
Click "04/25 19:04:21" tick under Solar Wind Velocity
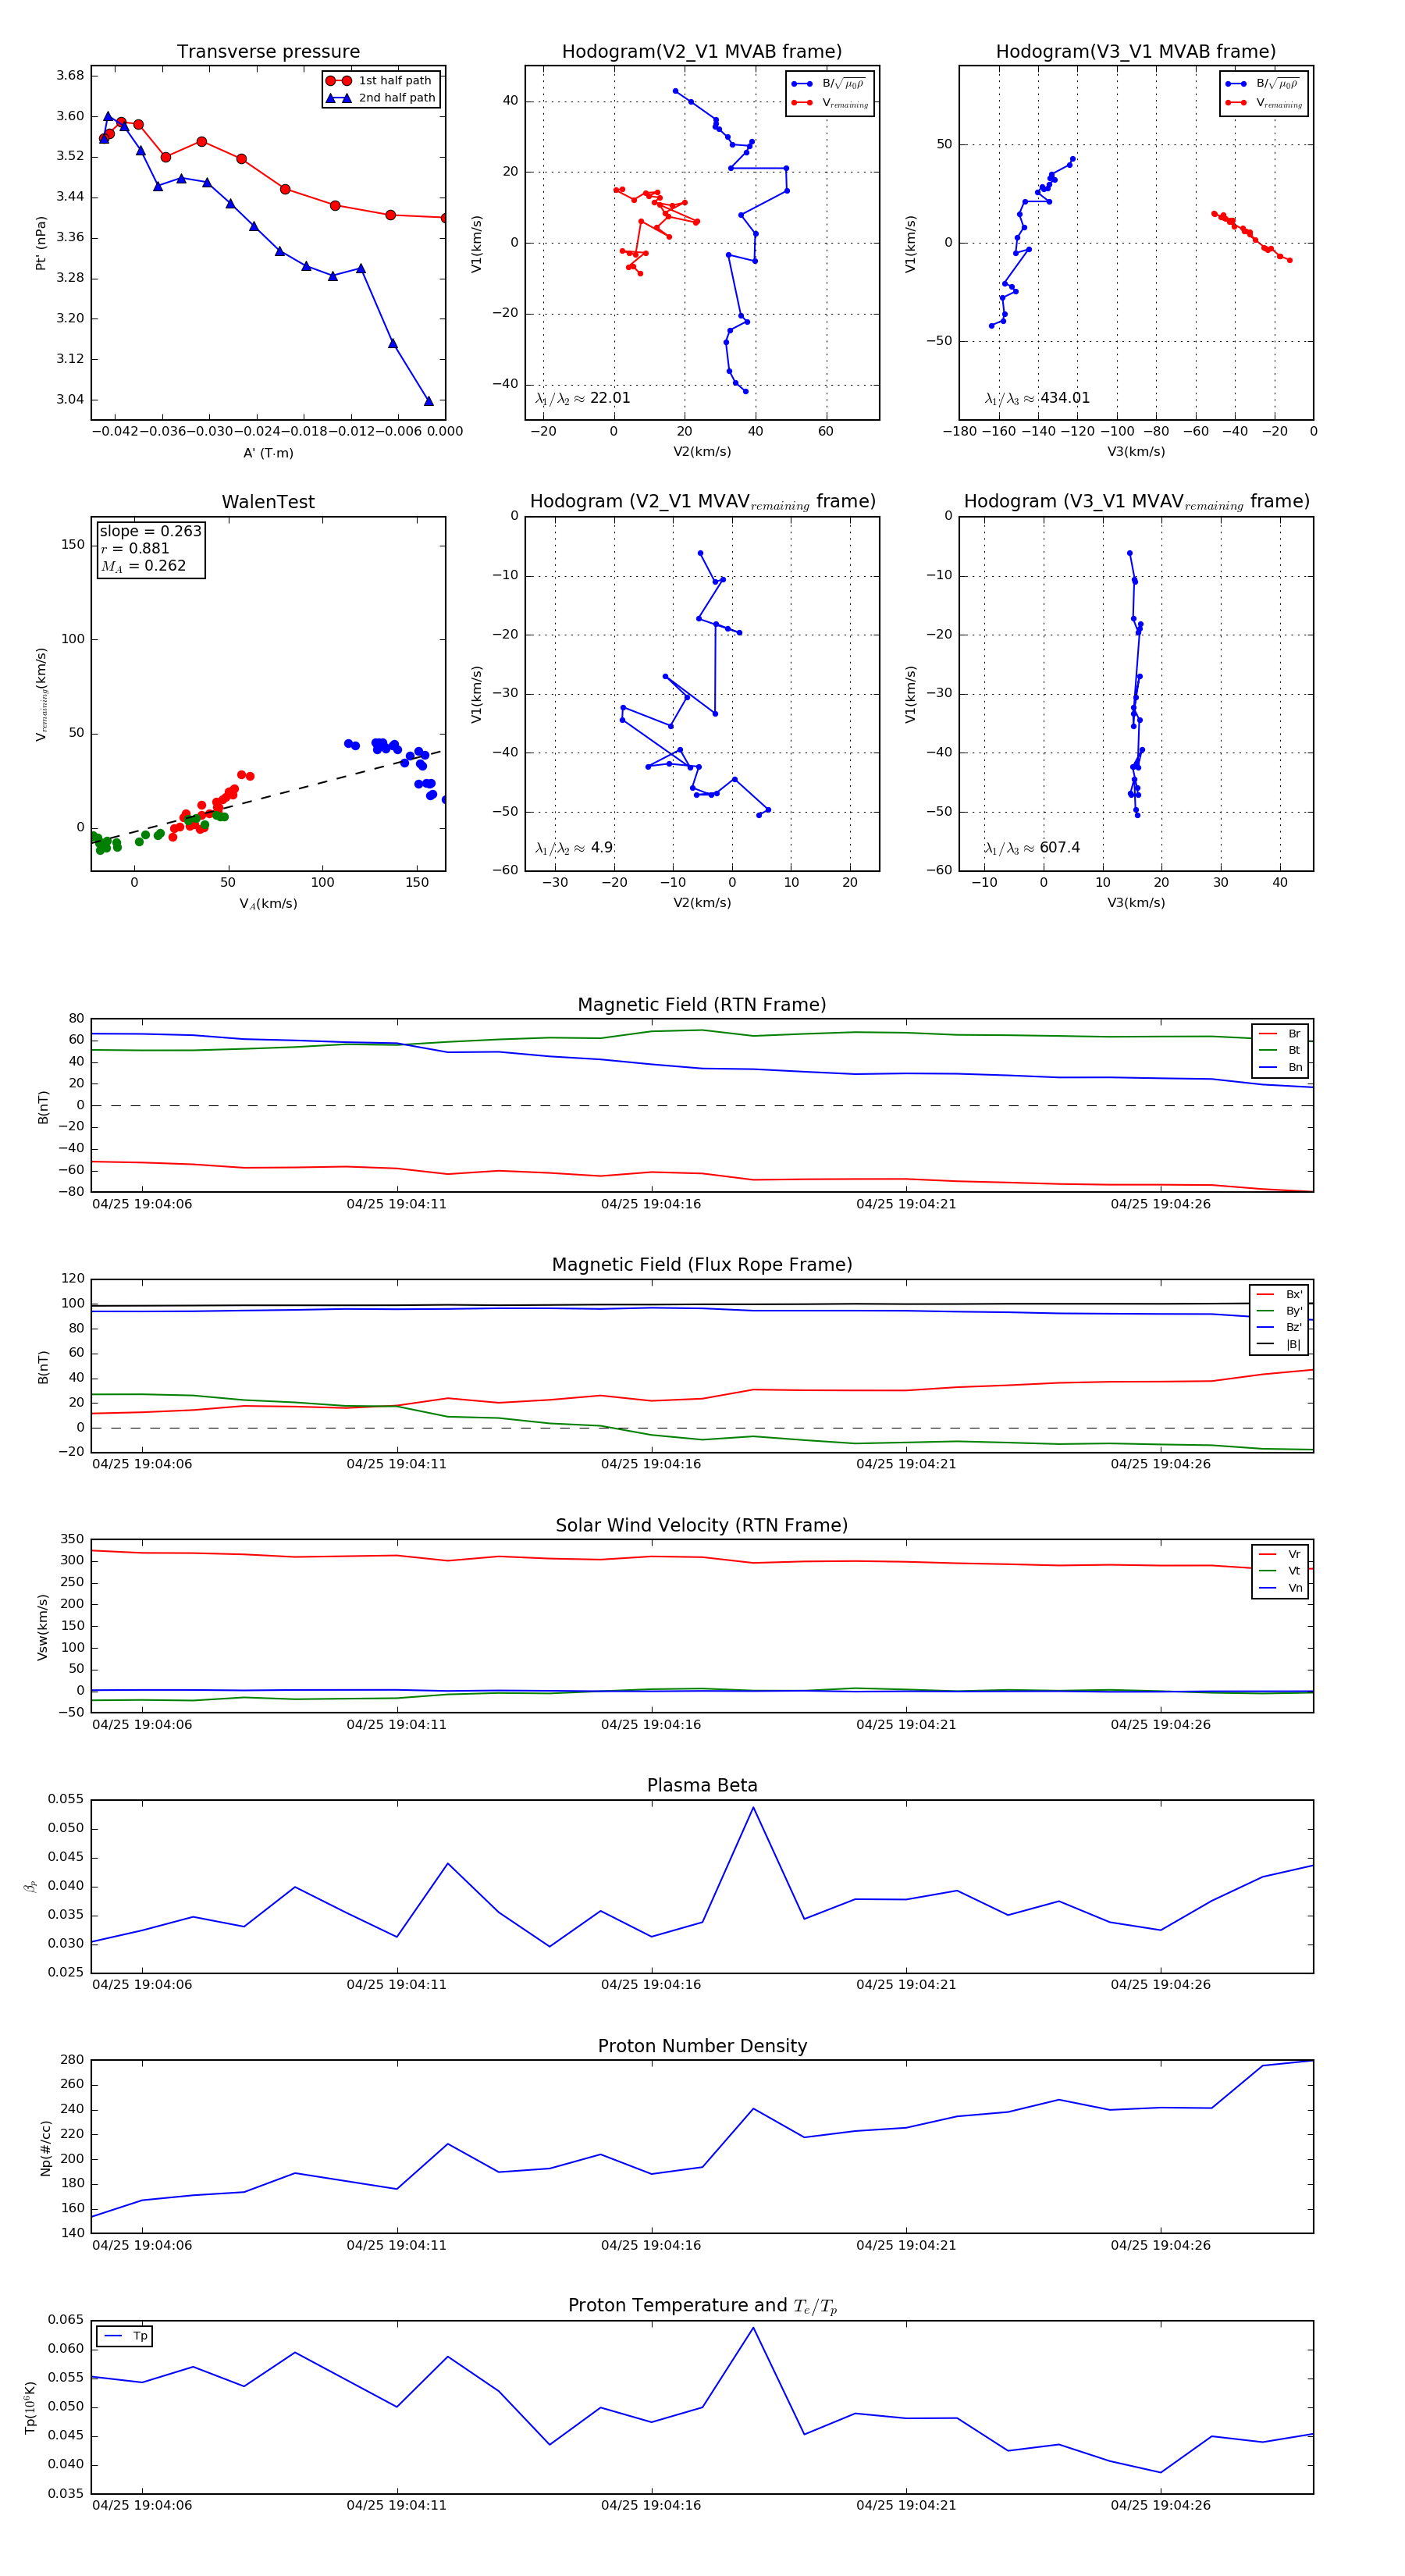click(906, 1725)
